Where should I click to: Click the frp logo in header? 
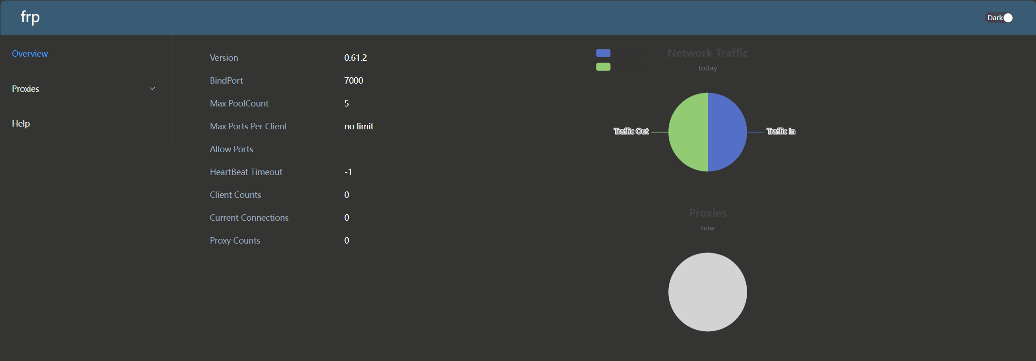30,17
